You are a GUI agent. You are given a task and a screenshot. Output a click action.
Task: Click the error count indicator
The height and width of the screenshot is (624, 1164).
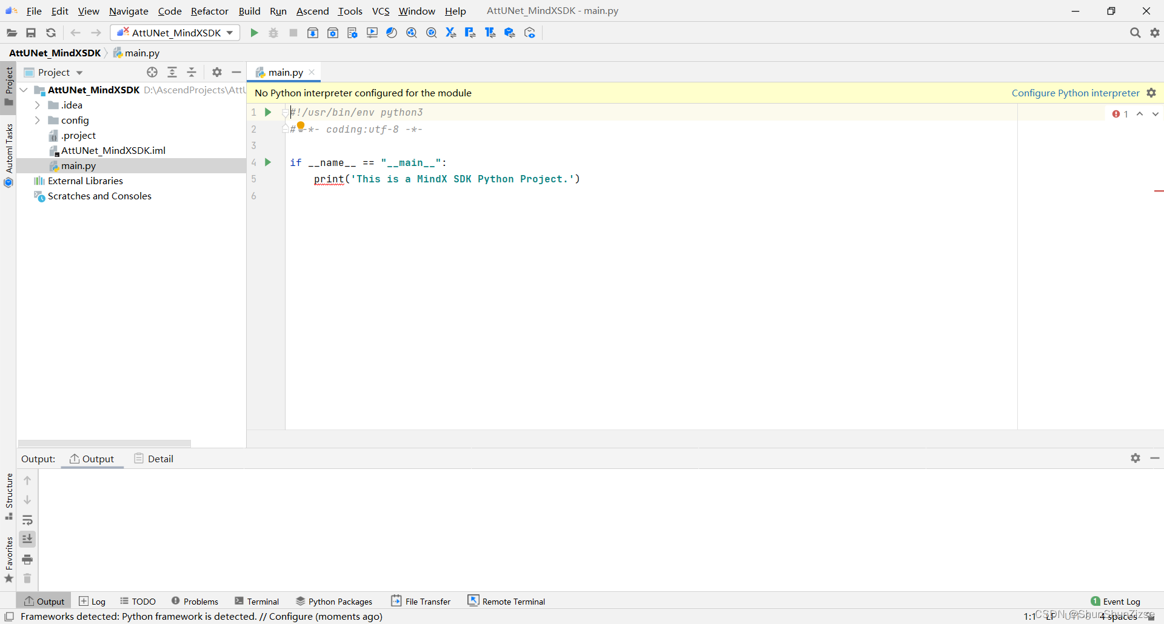1120,114
